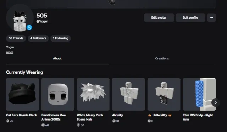This screenshot has height=132, width=227.
Task: Click the display name 505
Action: (42, 16)
